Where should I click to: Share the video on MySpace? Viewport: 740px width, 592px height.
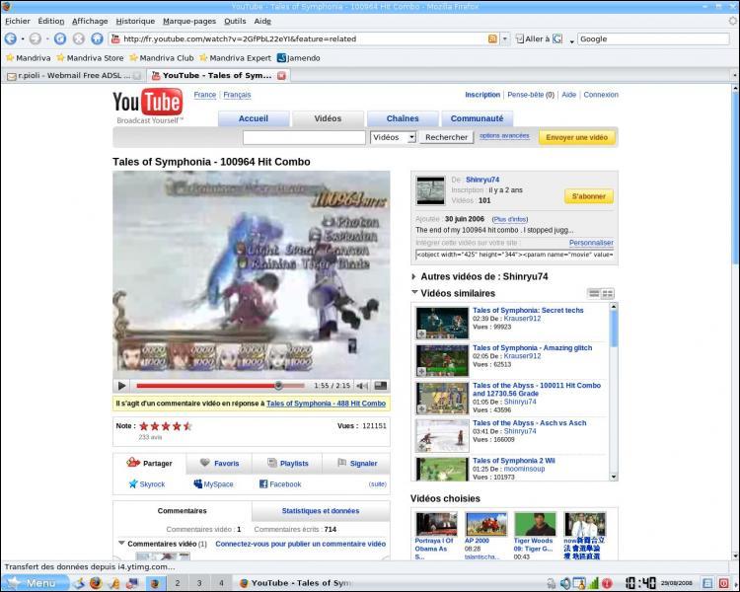[x=213, y=483]
